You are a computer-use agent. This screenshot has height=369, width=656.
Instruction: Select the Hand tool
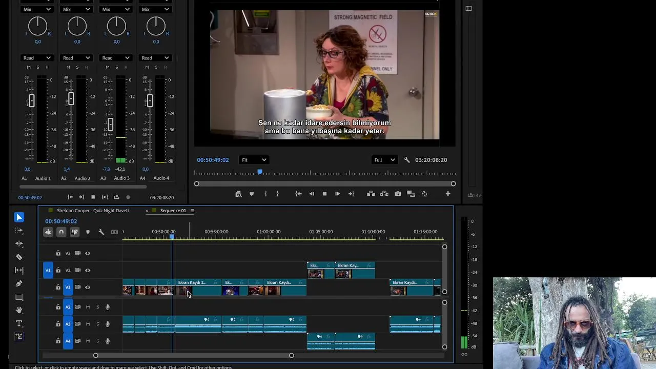[19, 310]
